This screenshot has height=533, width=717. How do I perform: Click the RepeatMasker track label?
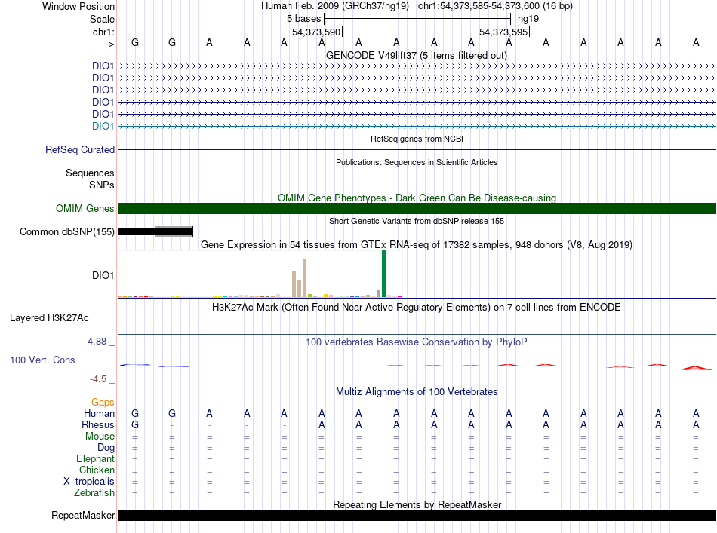pos(83,516)
